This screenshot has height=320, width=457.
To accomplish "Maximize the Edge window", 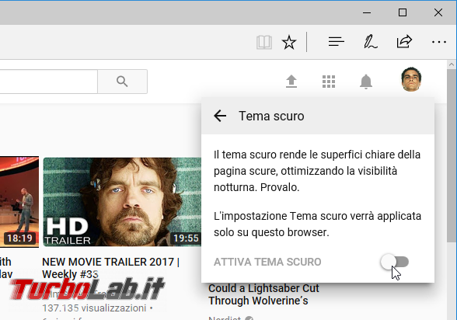I will [403, 12].
